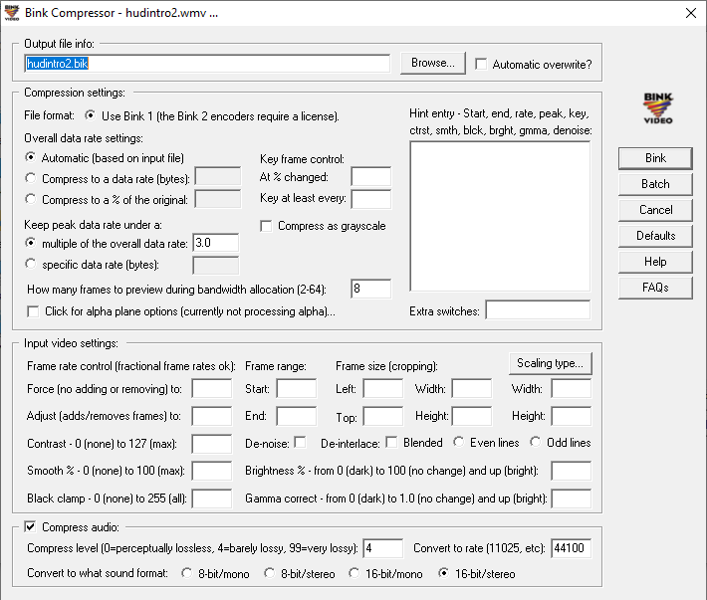Click the Bink Video logo icon
This screenshot has height=600, width=707.
657,107
